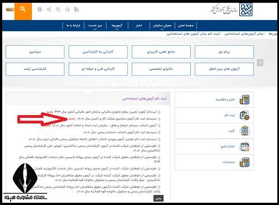Open the اعلام نتایج side link
Screen dimensions: 279x205
click(228, 147)
